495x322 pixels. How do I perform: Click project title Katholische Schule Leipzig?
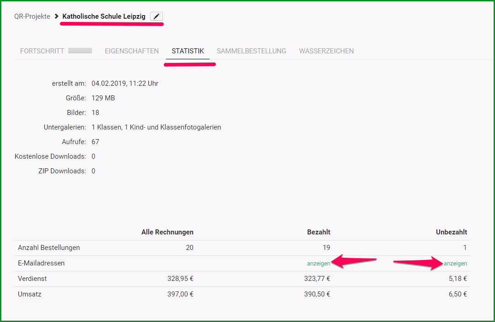pos(104,16)
